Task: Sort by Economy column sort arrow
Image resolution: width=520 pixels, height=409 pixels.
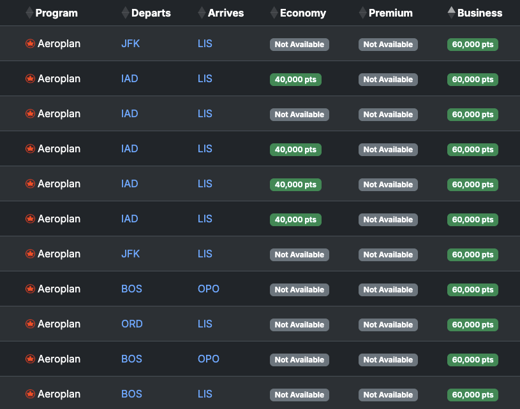Action: click(x=274, y=13)
